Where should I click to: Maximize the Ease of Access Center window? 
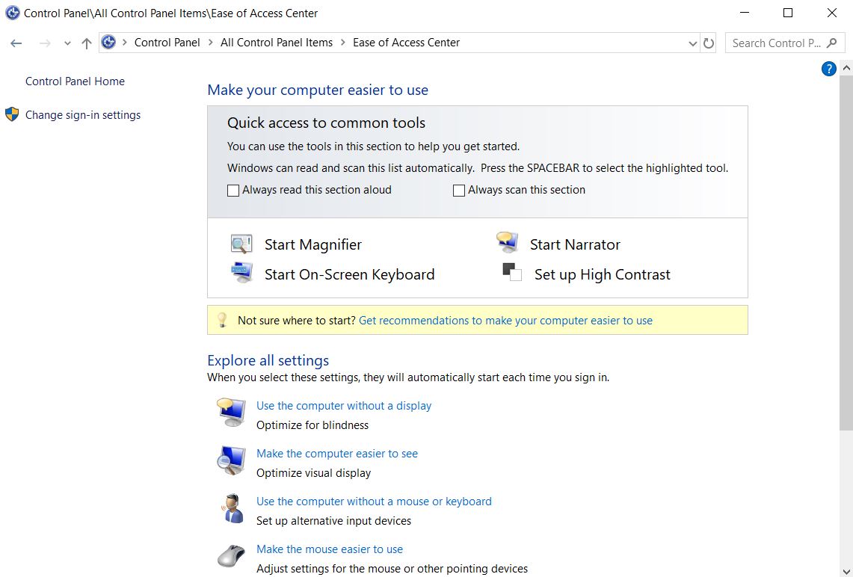coord(788,13)
